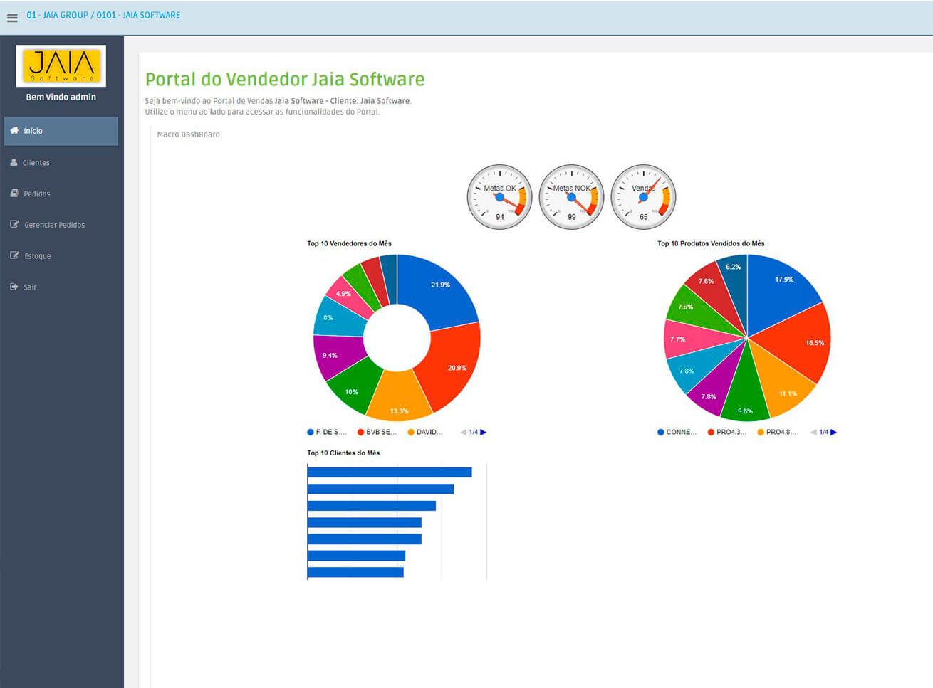Click the Vendas gauge
Image resolution: width=933 pixels, height=688 pixels.
pos(644,197)
